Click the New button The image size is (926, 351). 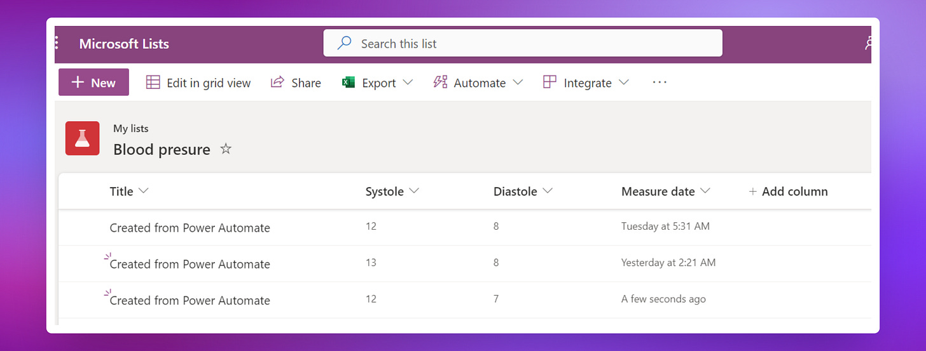93,83
